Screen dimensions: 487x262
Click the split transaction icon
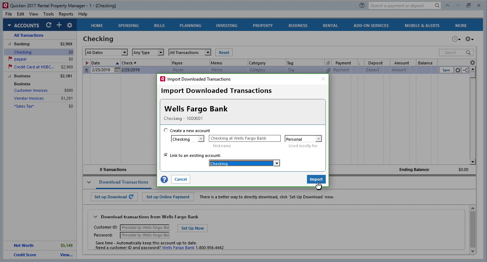(465, 70)
